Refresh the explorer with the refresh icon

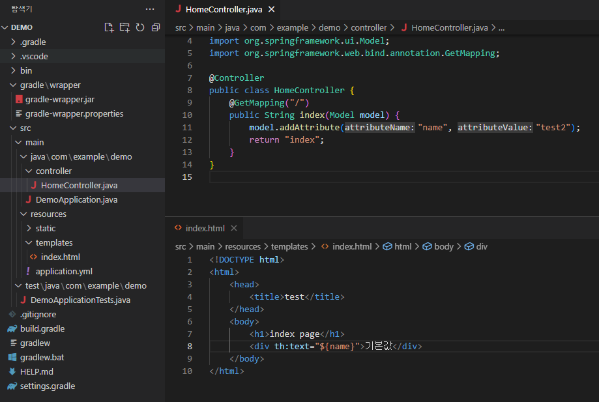(140, 27)
